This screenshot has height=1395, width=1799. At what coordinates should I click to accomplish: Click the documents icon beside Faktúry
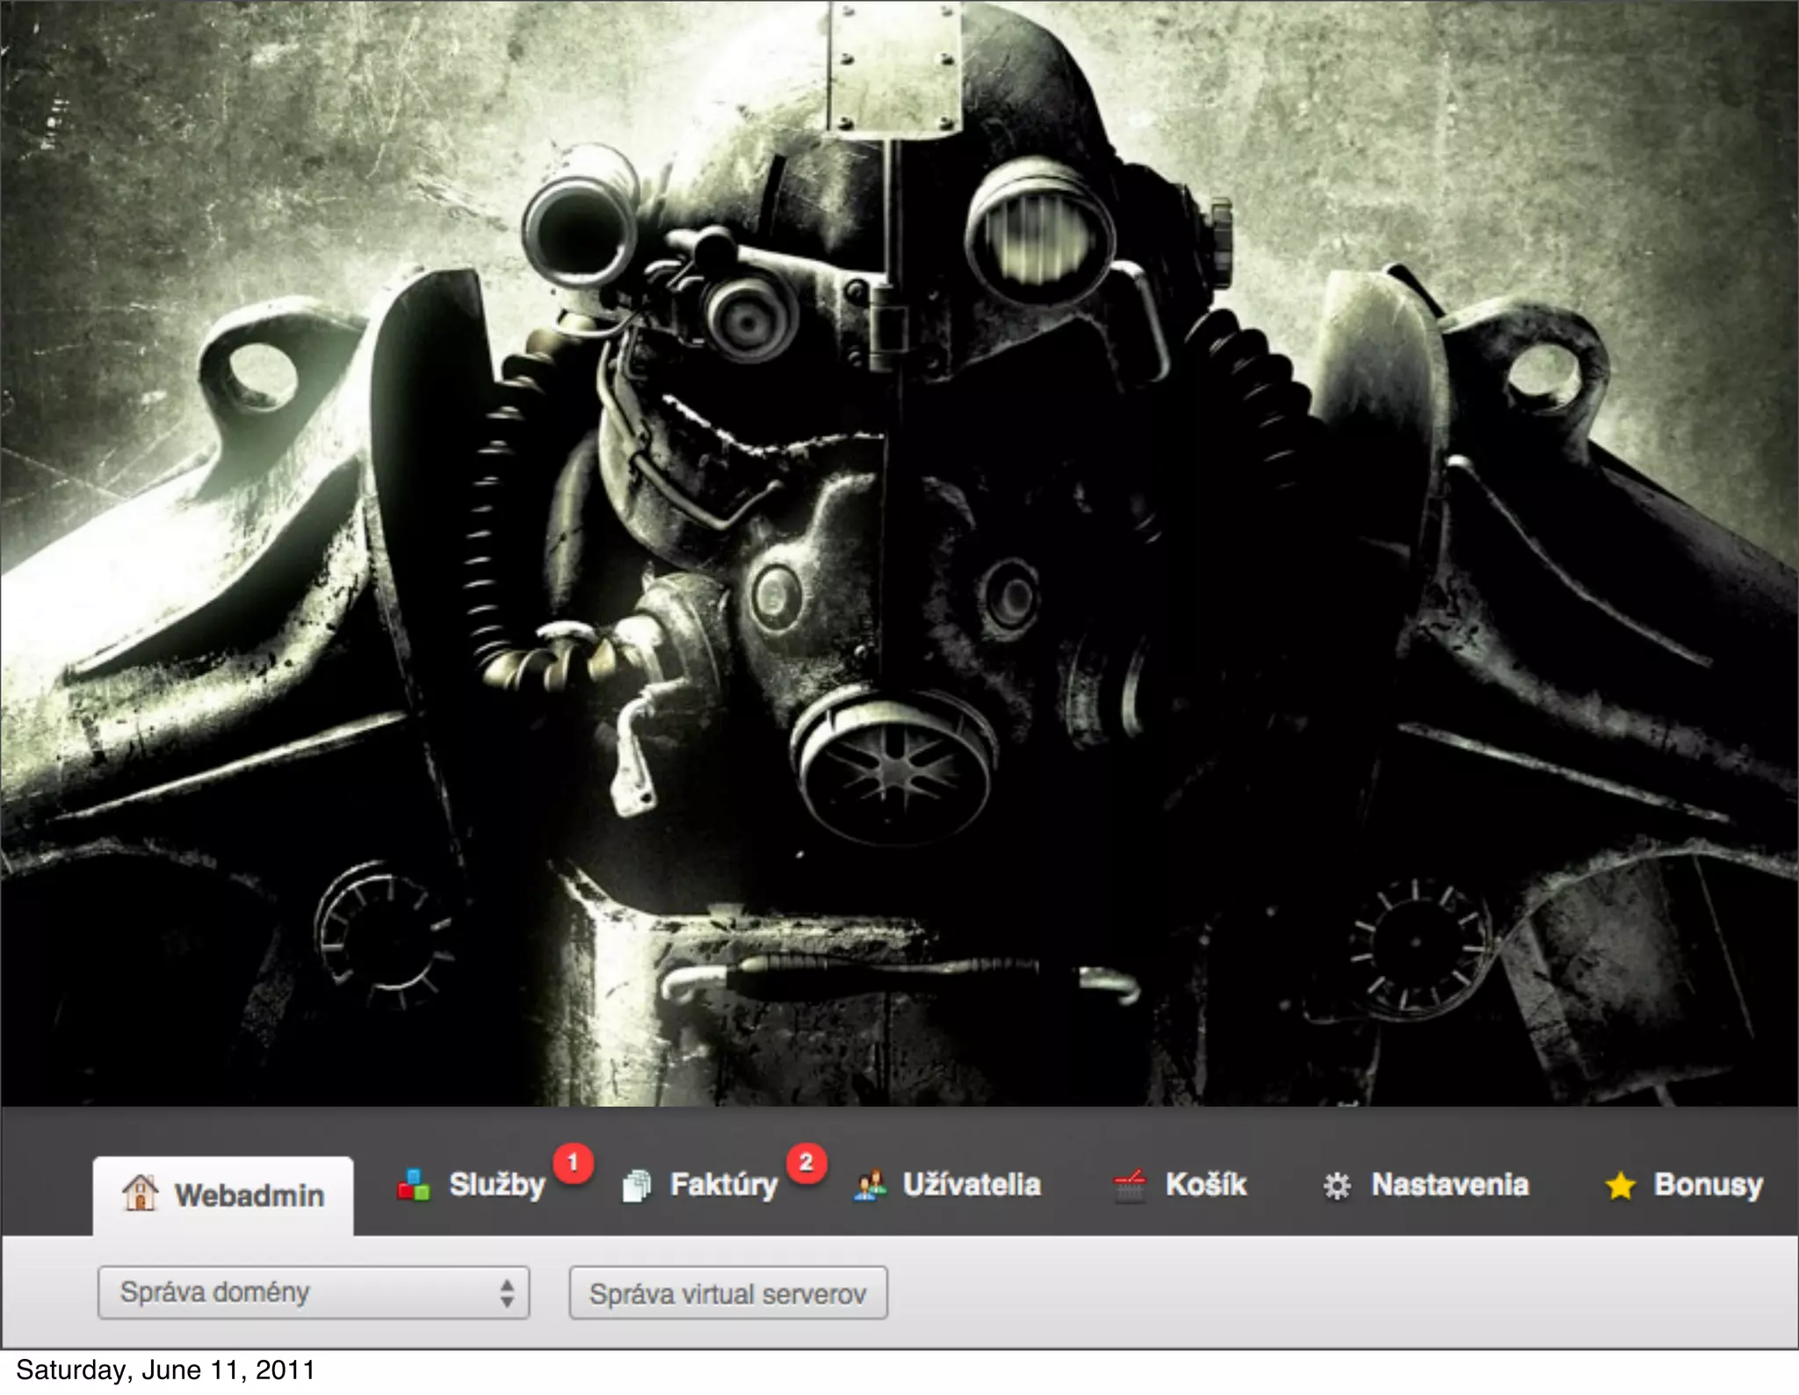tap(637, 1186)
